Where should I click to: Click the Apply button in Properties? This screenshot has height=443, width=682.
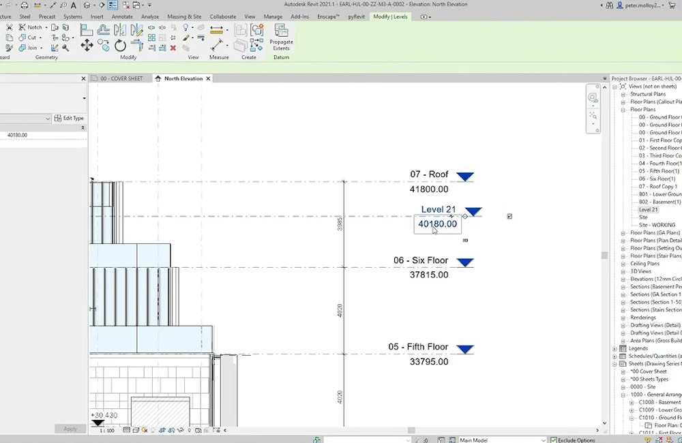click(70, 429)
